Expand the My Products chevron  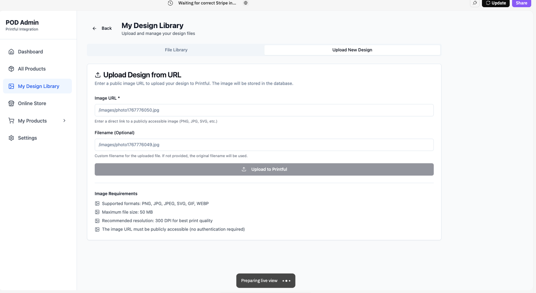(x=64, y=120)
